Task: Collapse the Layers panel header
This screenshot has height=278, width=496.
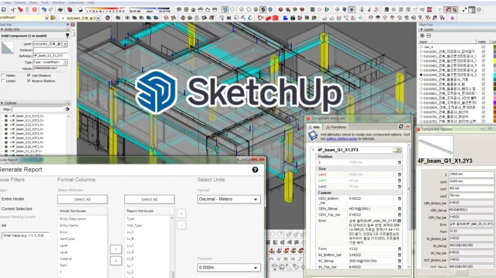Action: [x=422, y=29]
